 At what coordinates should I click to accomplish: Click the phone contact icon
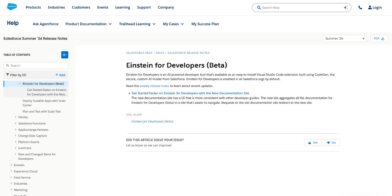[360, 7]
